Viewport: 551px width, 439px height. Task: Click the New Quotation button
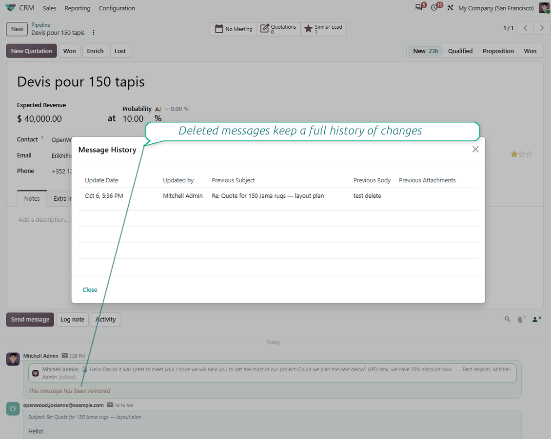point(32,51)
